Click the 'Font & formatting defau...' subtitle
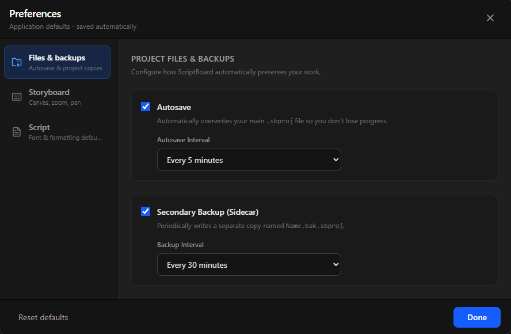This screenshot has height=334, width=511. tap(65, 138)
